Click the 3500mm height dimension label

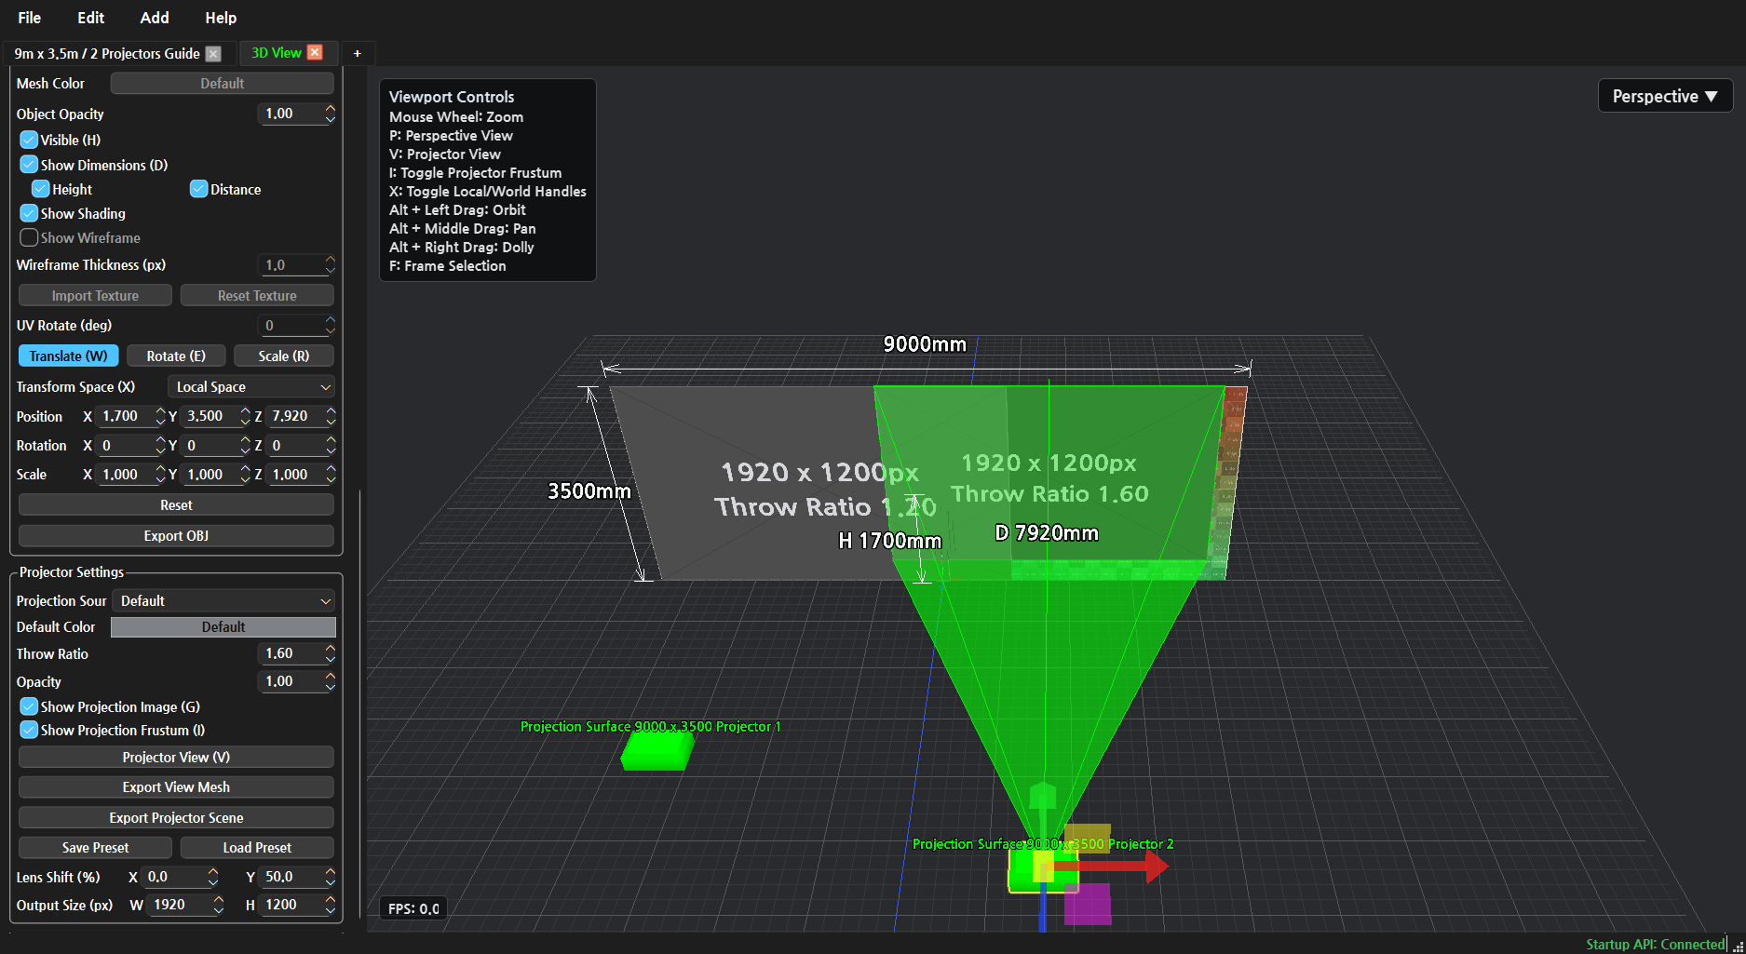589,491
